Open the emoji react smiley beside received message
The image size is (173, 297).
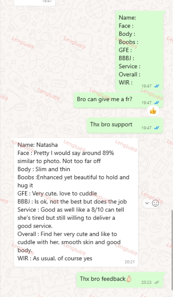[156, 203]
